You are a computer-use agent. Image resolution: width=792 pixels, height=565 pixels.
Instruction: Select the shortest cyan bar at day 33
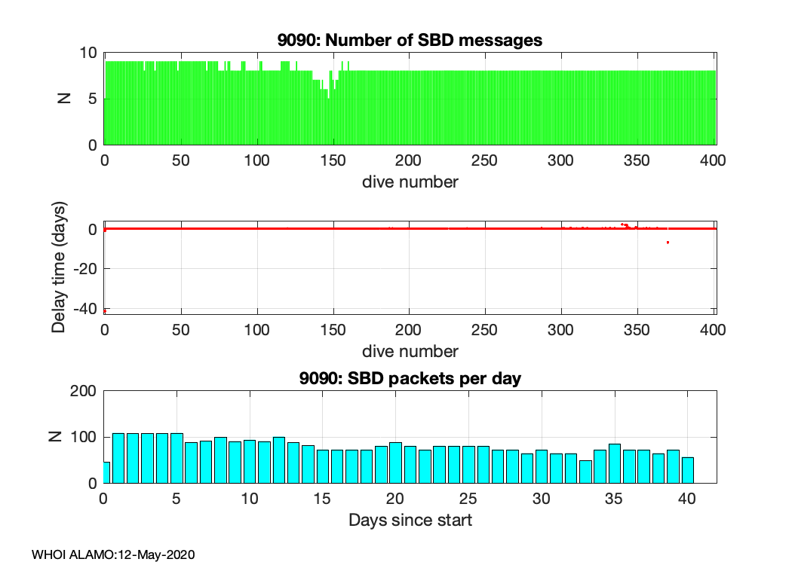585,472
